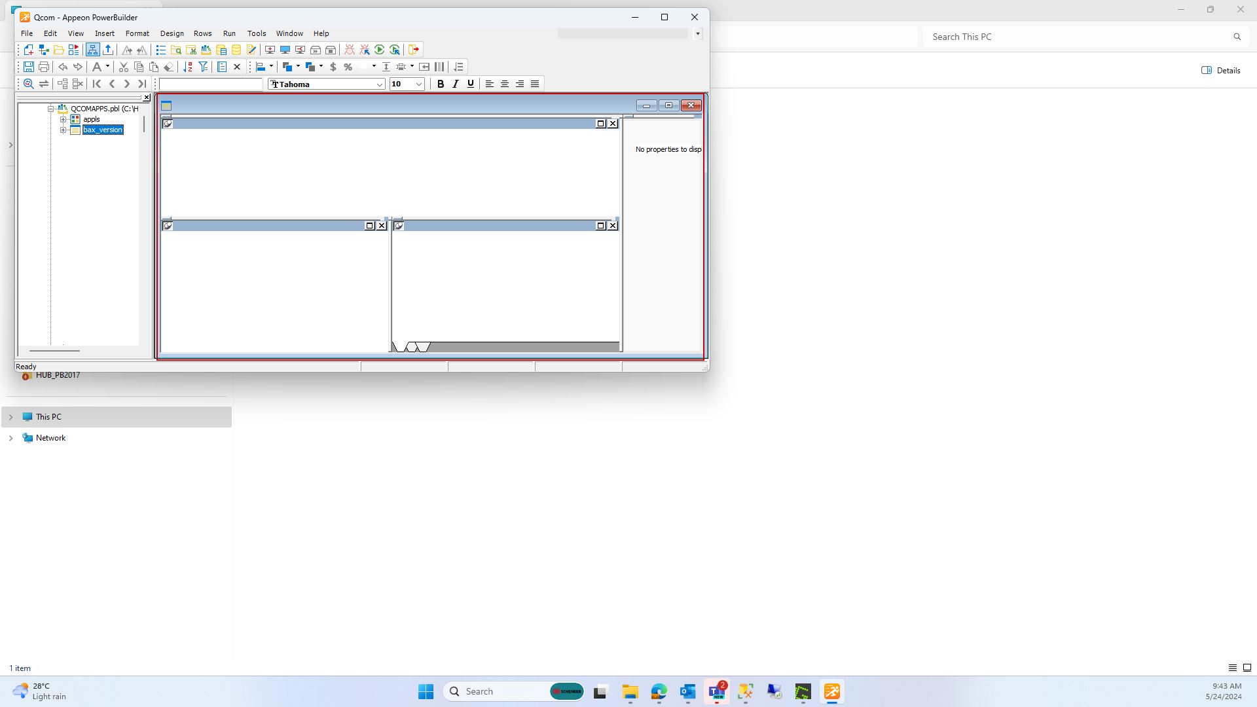Open the Tahoma font dropdown

pyautogui.click(x=379, y=84)
